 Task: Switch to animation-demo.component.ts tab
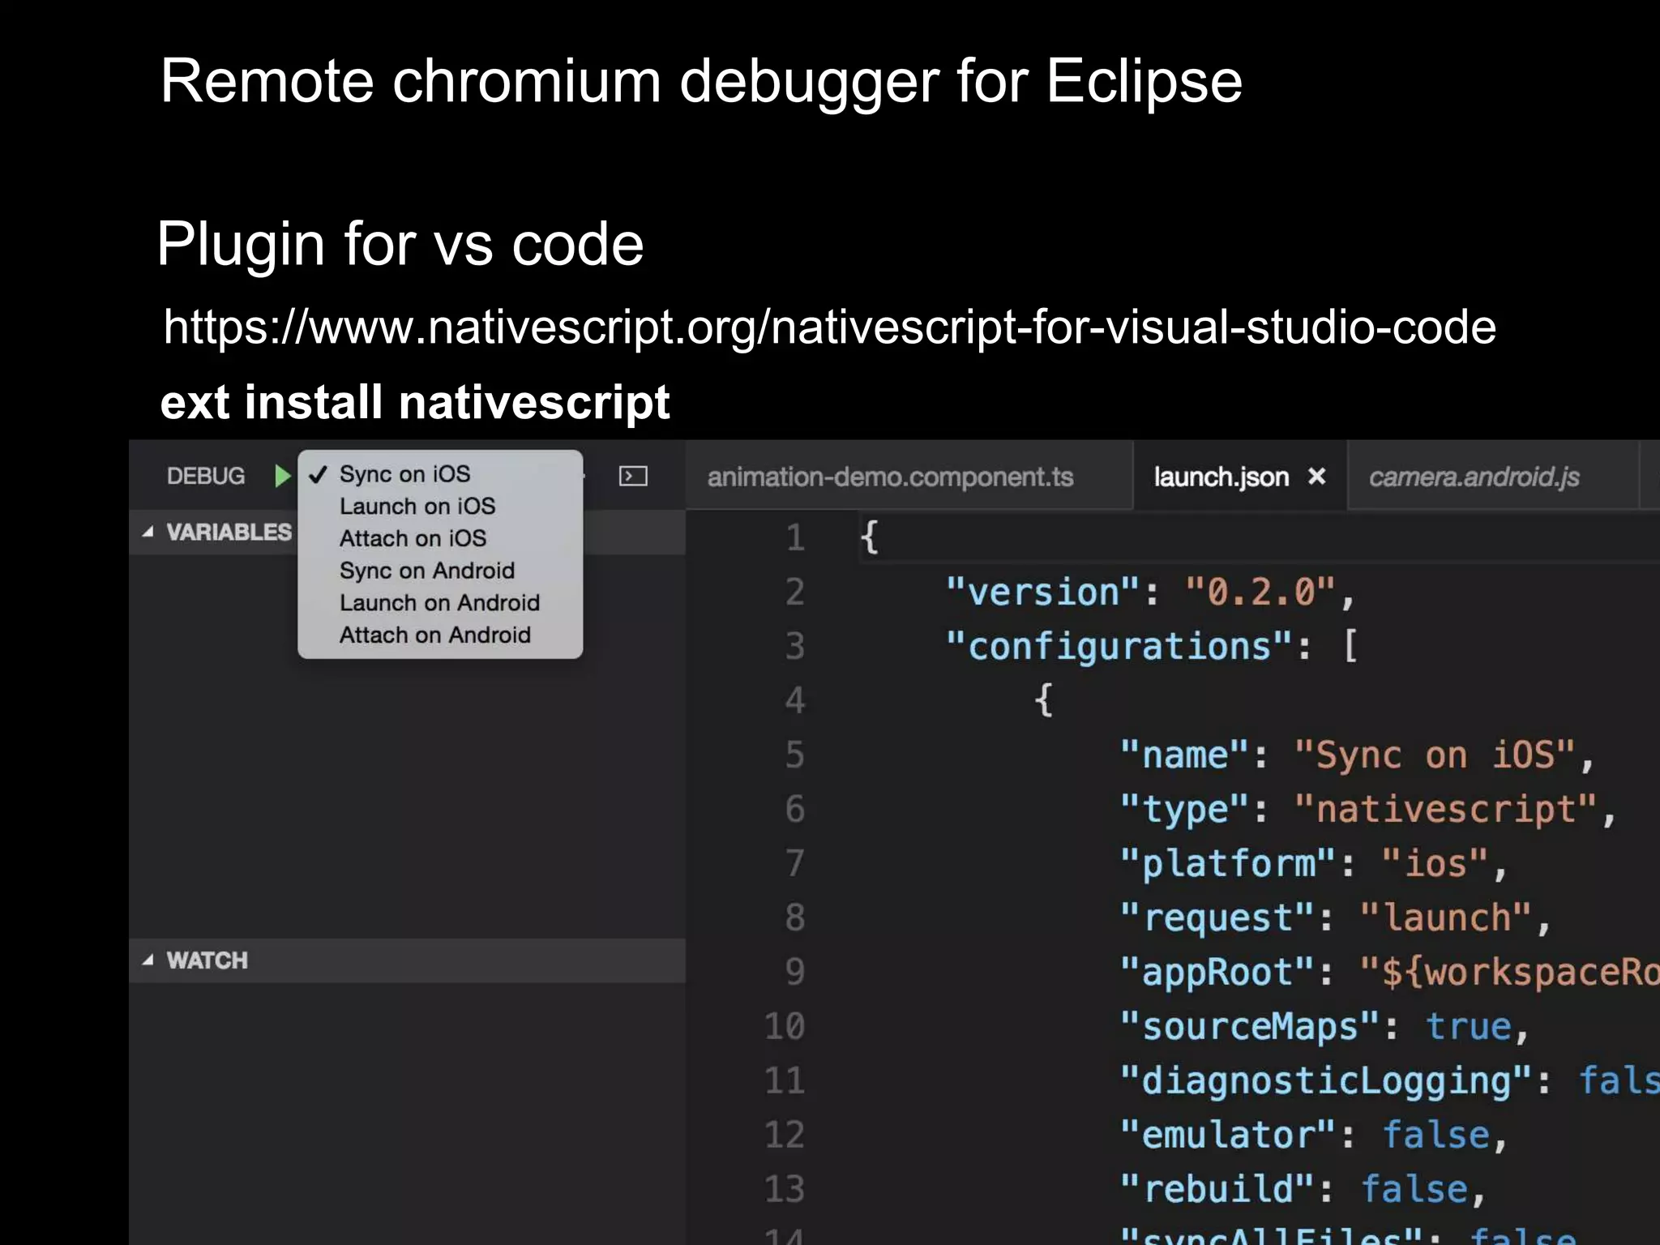(890, 477)
